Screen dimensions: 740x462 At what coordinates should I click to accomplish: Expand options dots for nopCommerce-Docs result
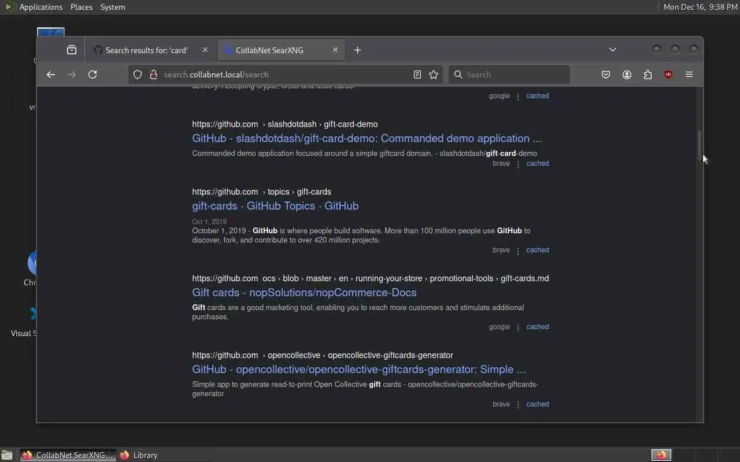click(x=518, y=327)
